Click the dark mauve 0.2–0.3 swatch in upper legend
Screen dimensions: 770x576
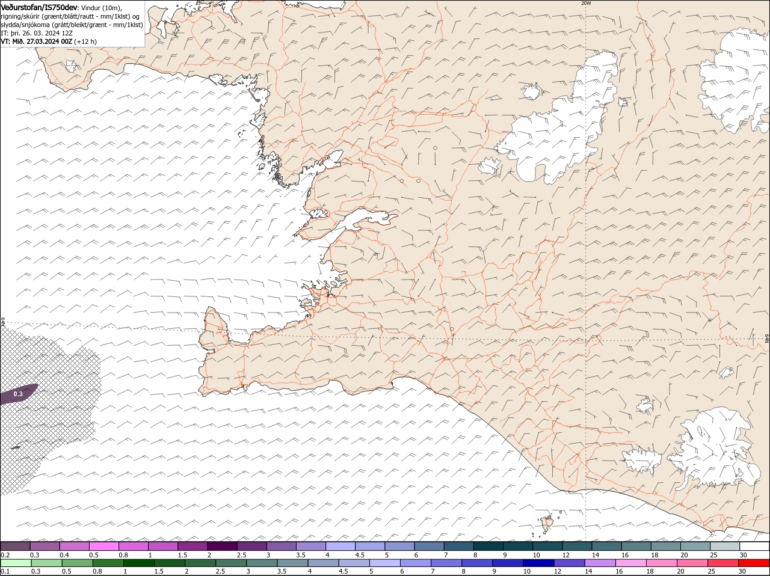[x=15, y=546]
